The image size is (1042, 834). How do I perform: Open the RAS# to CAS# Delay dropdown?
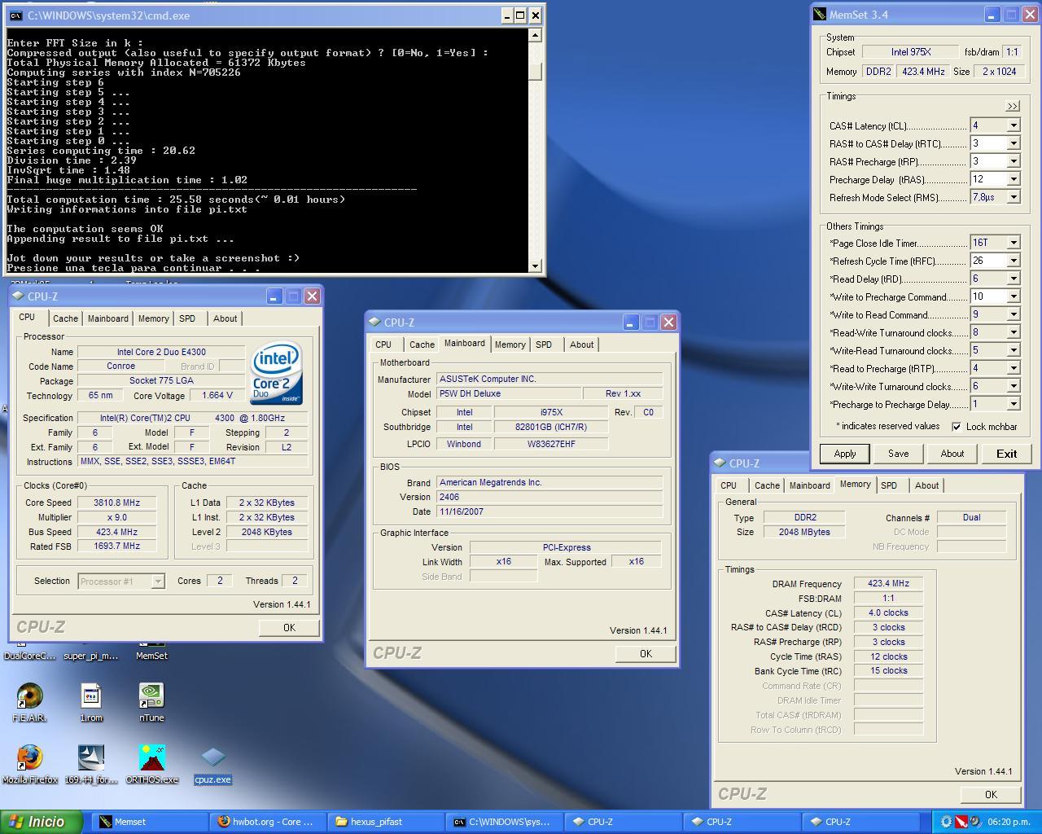(1014, 143)
